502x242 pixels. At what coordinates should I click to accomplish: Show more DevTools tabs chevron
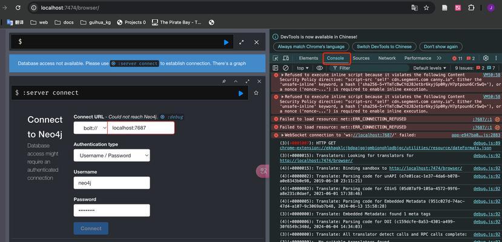tap(439, 58)
